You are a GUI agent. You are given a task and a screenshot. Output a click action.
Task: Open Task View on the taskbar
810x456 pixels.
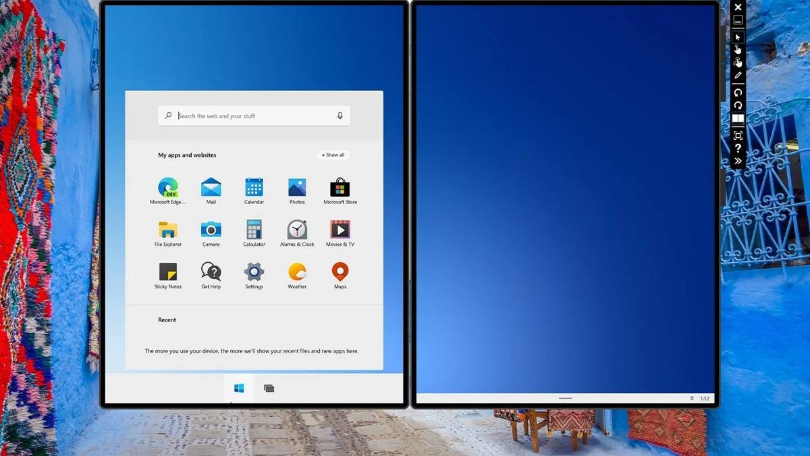(269, 388)
